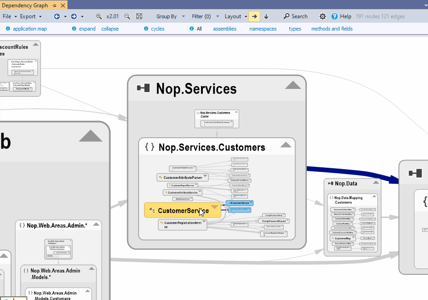The image size is (428, 300).
Task: Open settings with the gear icon
Action: [323, 16]
